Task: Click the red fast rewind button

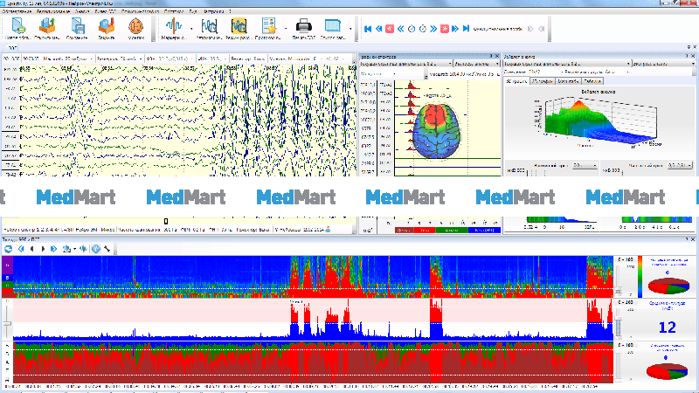Action: [x=390, y=29]
